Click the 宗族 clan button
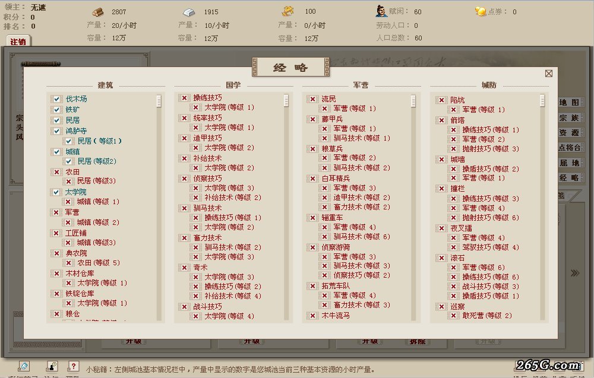 pyautogui.click(x=570, y=117)
